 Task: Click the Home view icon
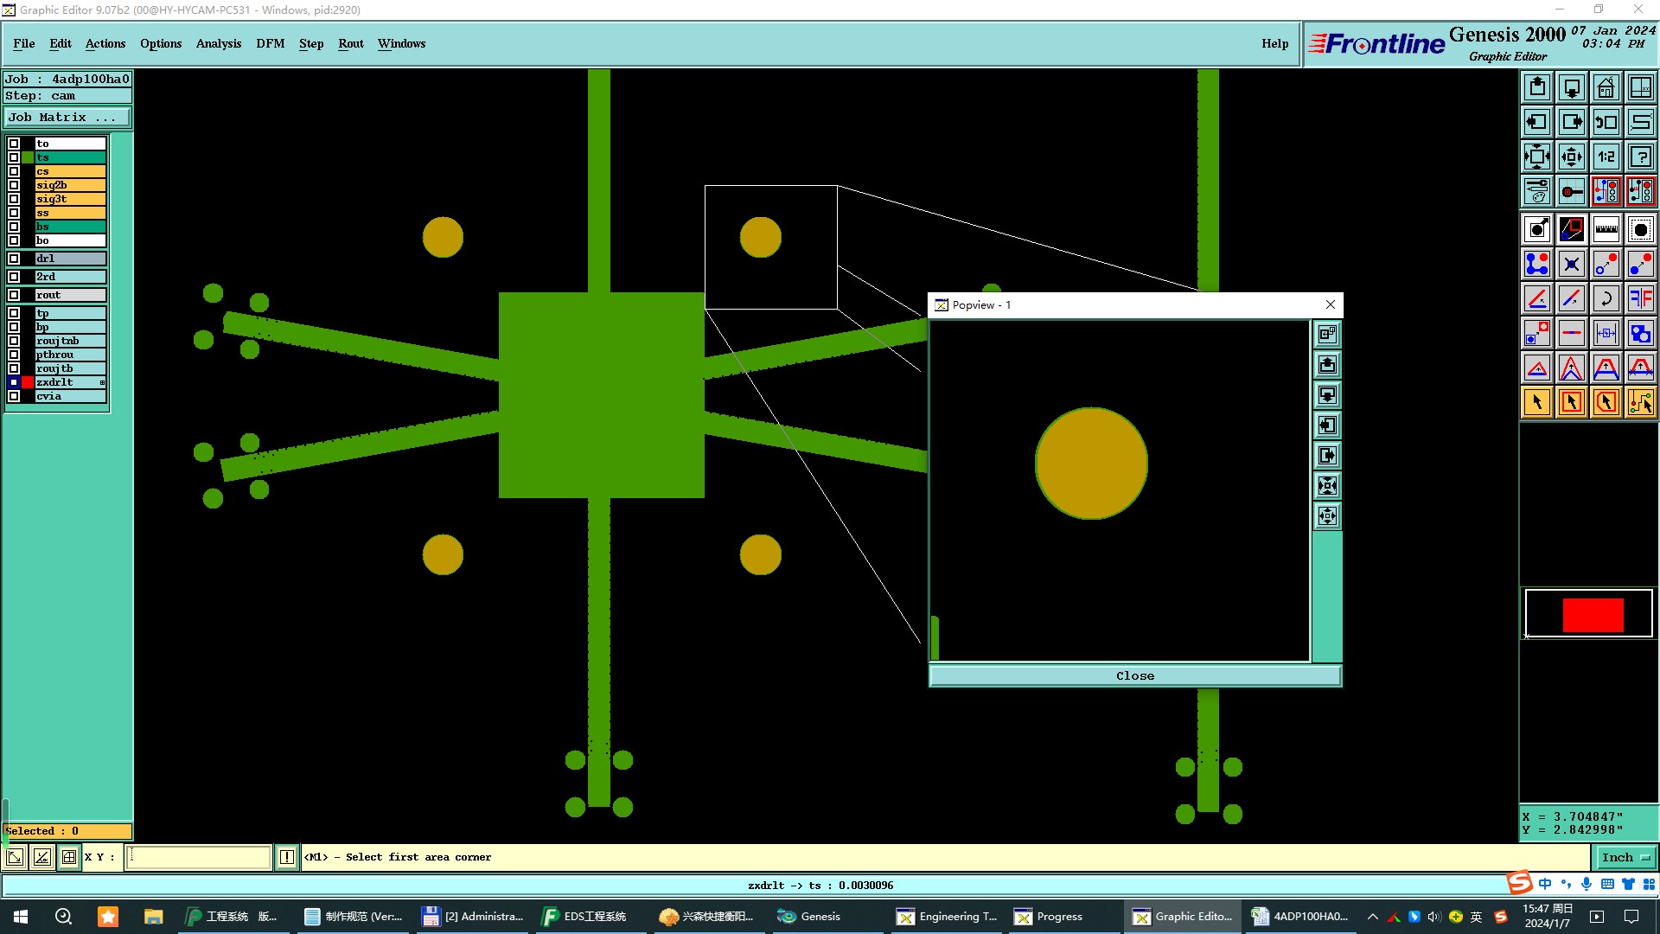click(1606, 87)
